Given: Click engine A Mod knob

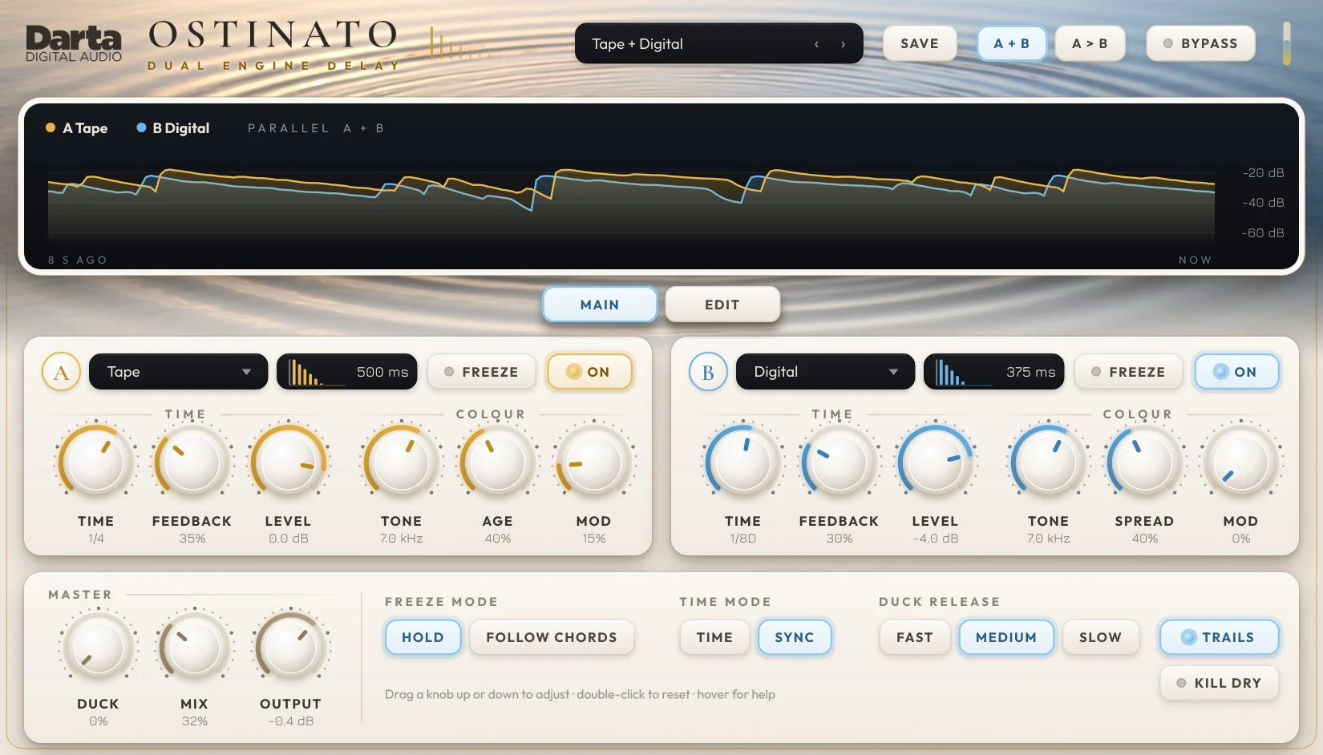Looking at the screenshot, I should tap(594, 462).
